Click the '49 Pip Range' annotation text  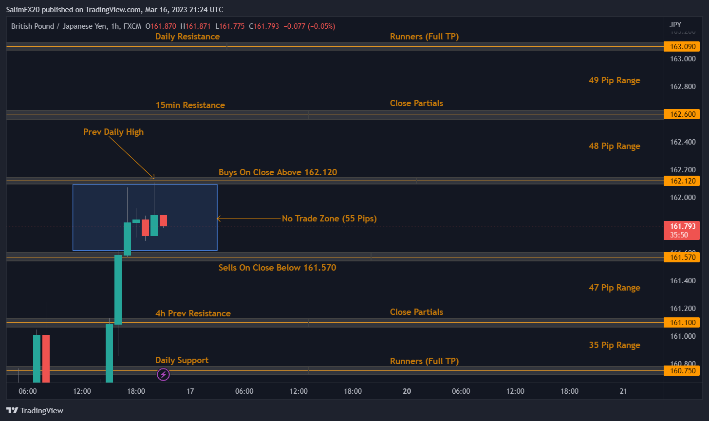point(614,80)
